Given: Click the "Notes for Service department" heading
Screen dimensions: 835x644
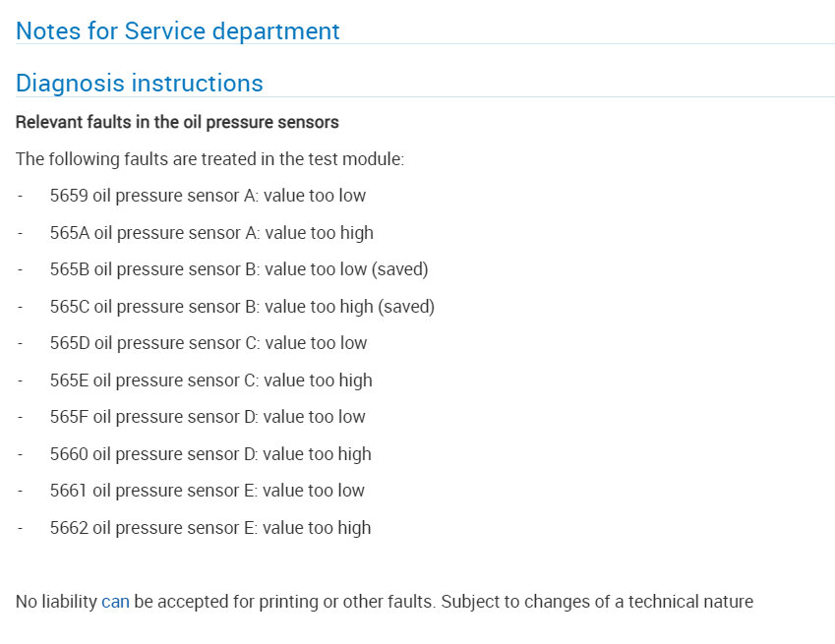Looking at the screenshot, I should point(178,30).
